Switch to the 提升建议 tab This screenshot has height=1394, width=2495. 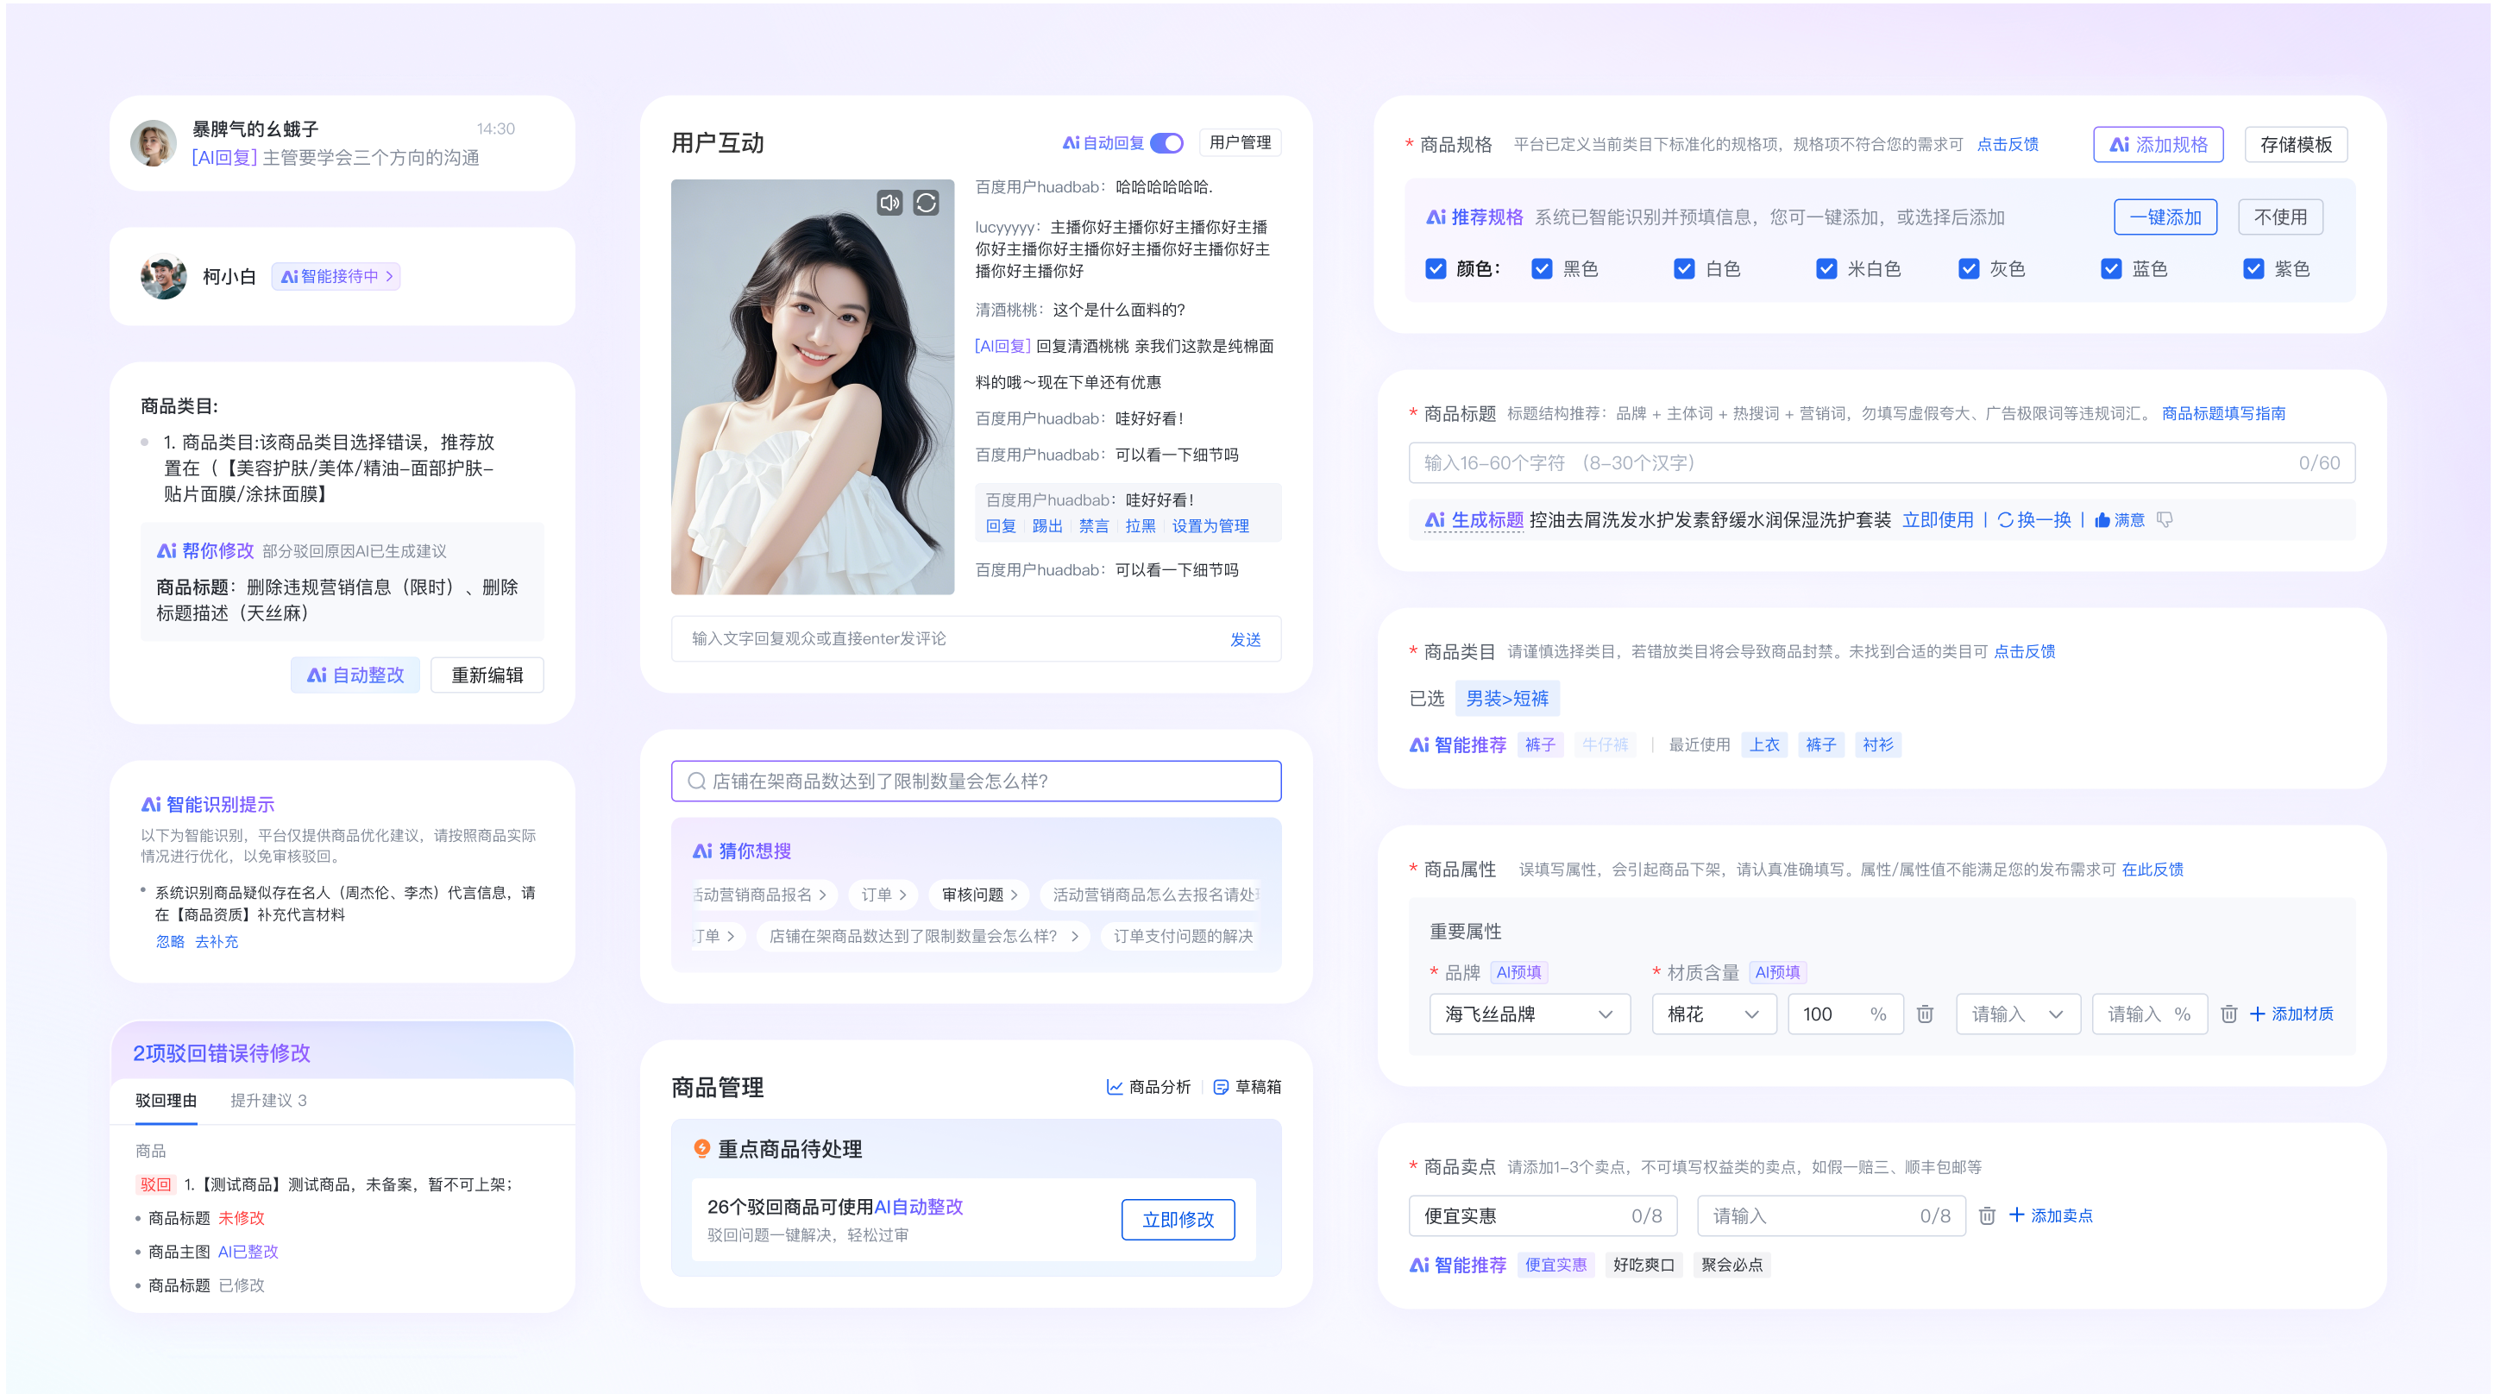[268, 1101]
